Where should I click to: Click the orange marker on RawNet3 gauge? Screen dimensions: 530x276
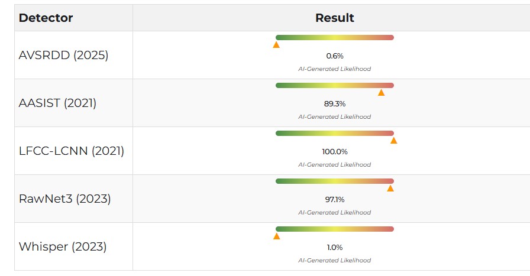point(390,188)
